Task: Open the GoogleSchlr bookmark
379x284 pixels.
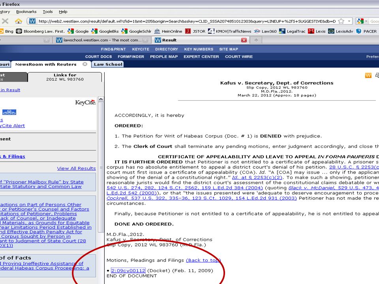Action: (137, 31)
